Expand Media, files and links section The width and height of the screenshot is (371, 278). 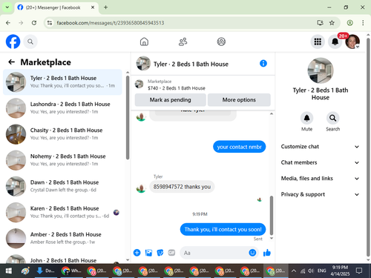320,179
